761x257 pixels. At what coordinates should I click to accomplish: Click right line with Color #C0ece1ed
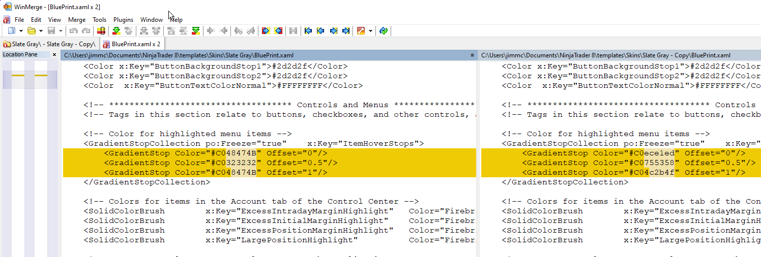(621, 153)
